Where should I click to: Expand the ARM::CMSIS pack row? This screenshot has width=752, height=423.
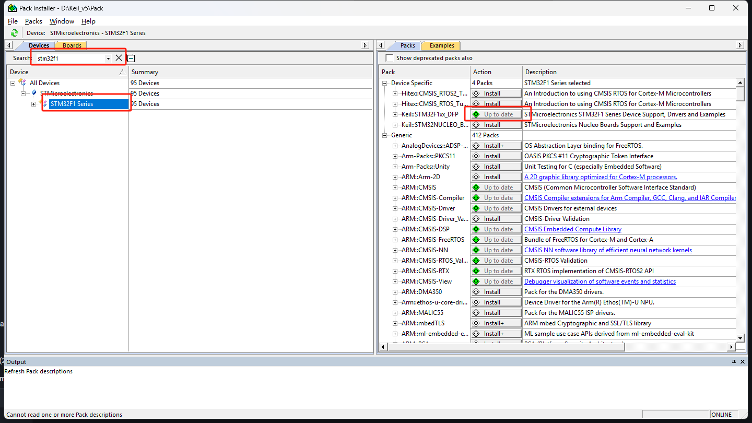click(395, 187)
